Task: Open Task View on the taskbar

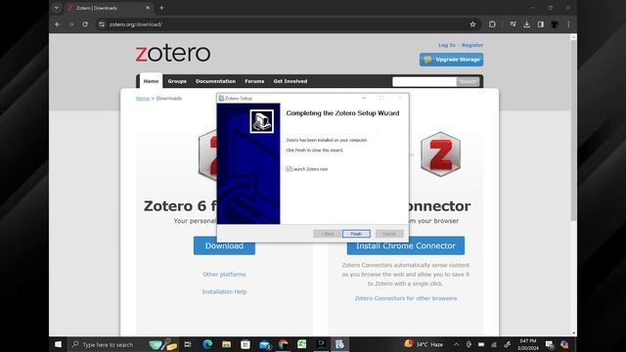Action: (188, 344)
